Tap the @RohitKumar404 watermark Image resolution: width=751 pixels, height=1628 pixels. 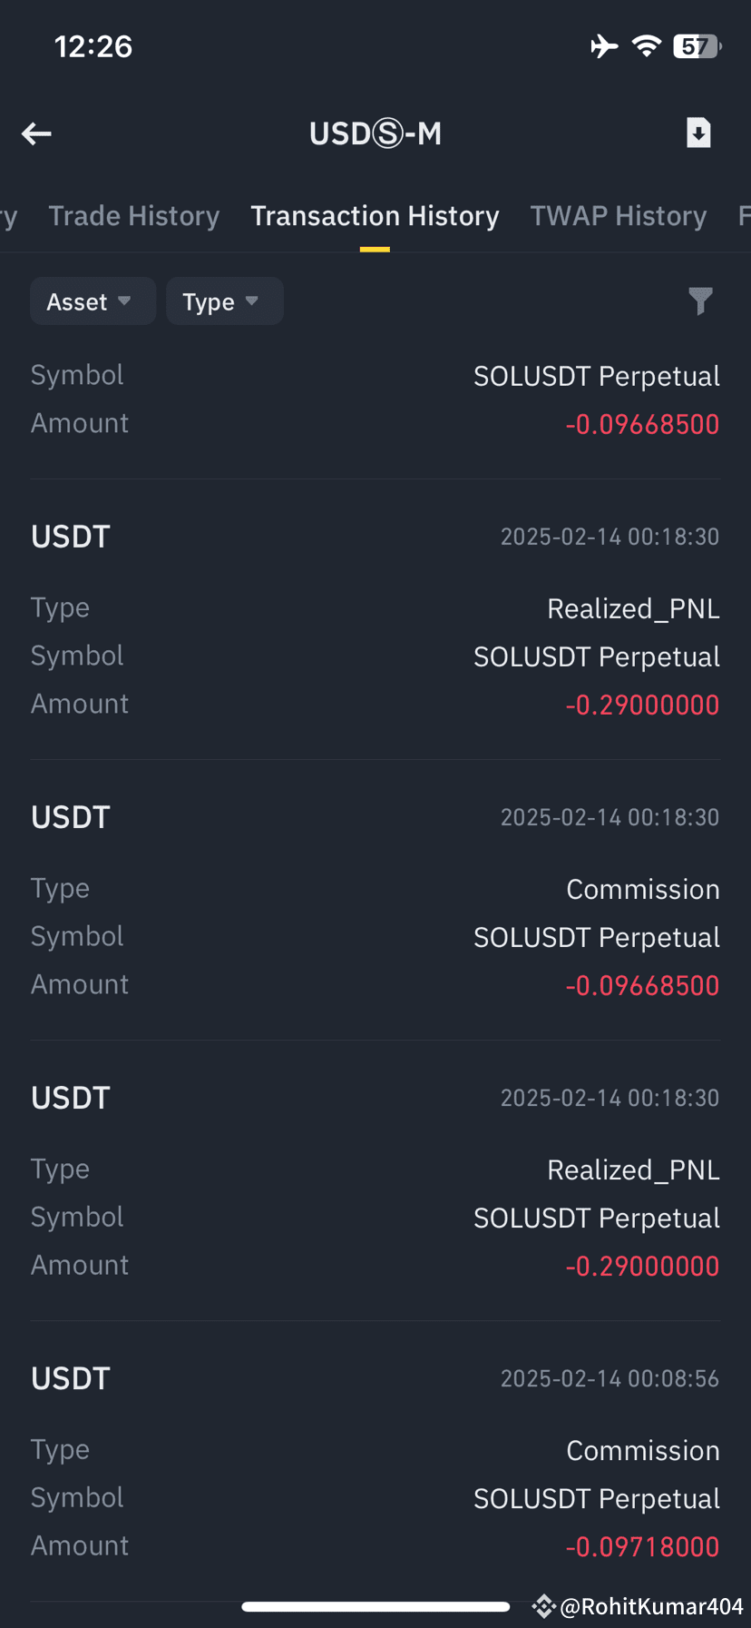(651, 1606)
